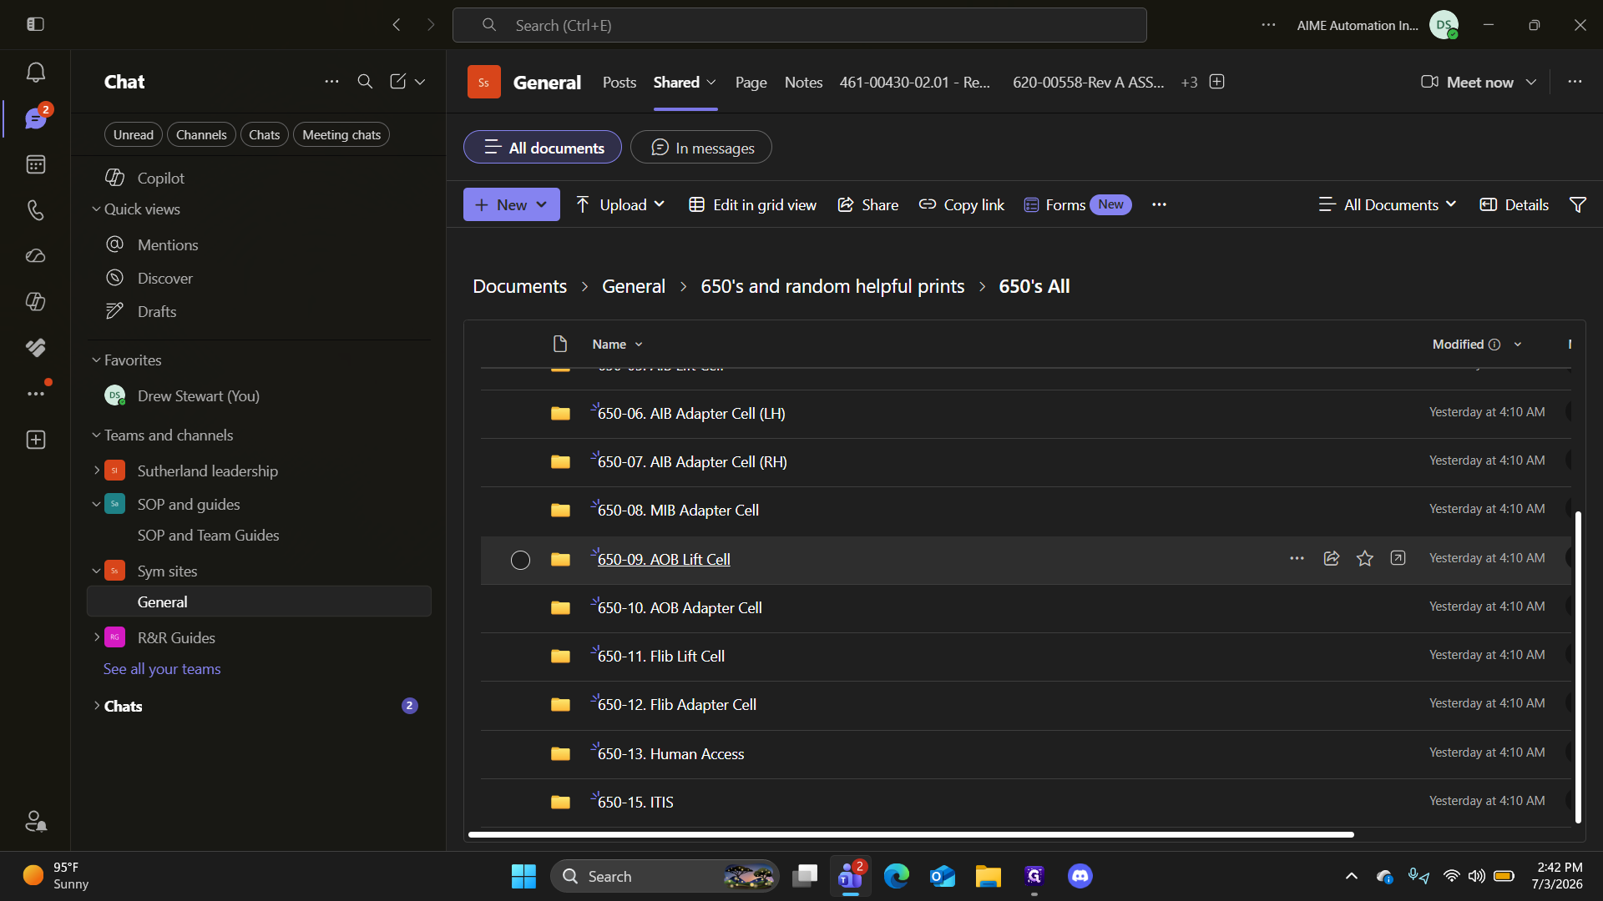Switch to the Posts tab
1603x901 pixels.
click(x=619, y=82)
